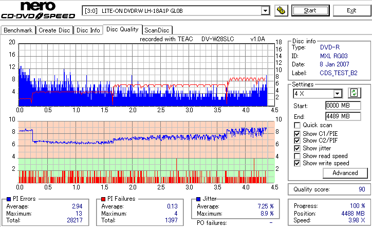Image resolution: width=372 pixels, height=227 pixels.
Task: Click the disc type value DVD-R
Action: point(329,47)
